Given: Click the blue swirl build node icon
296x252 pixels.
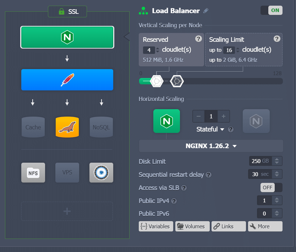Looking at the screenshot, I should (x=101, y=173).
